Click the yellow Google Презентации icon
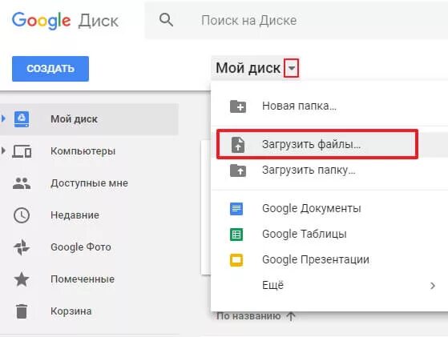448x337 pixels. [x=236, y=260]
